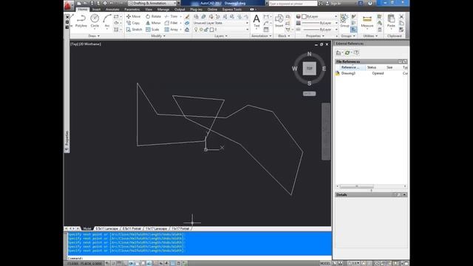Click the External References horizontal scrollbar

371,186
